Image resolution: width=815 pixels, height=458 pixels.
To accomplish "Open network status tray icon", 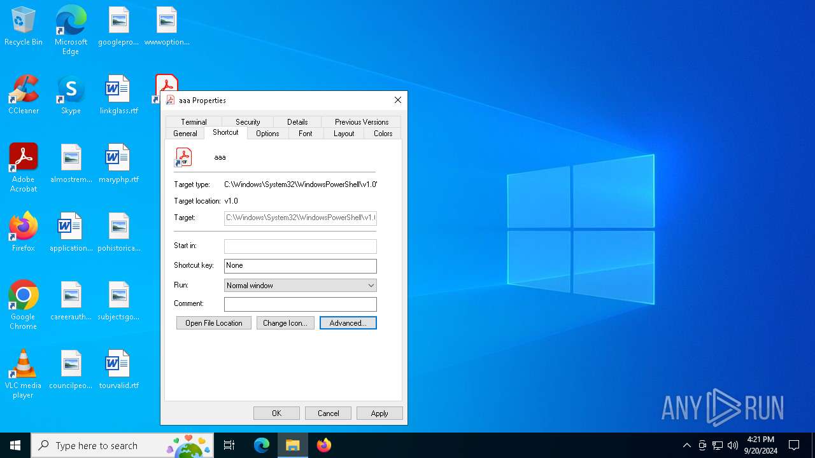I will tap(718, 445).
